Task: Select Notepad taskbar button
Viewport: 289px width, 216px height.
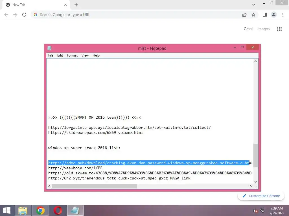Action: point(75,210)
